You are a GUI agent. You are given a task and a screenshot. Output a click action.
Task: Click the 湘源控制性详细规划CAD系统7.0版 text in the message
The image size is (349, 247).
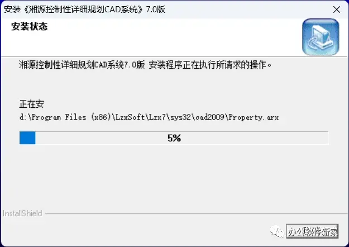pos(82,65)
